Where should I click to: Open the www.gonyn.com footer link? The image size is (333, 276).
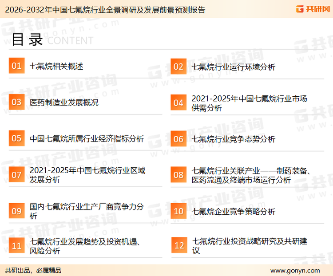pos(295,271)
